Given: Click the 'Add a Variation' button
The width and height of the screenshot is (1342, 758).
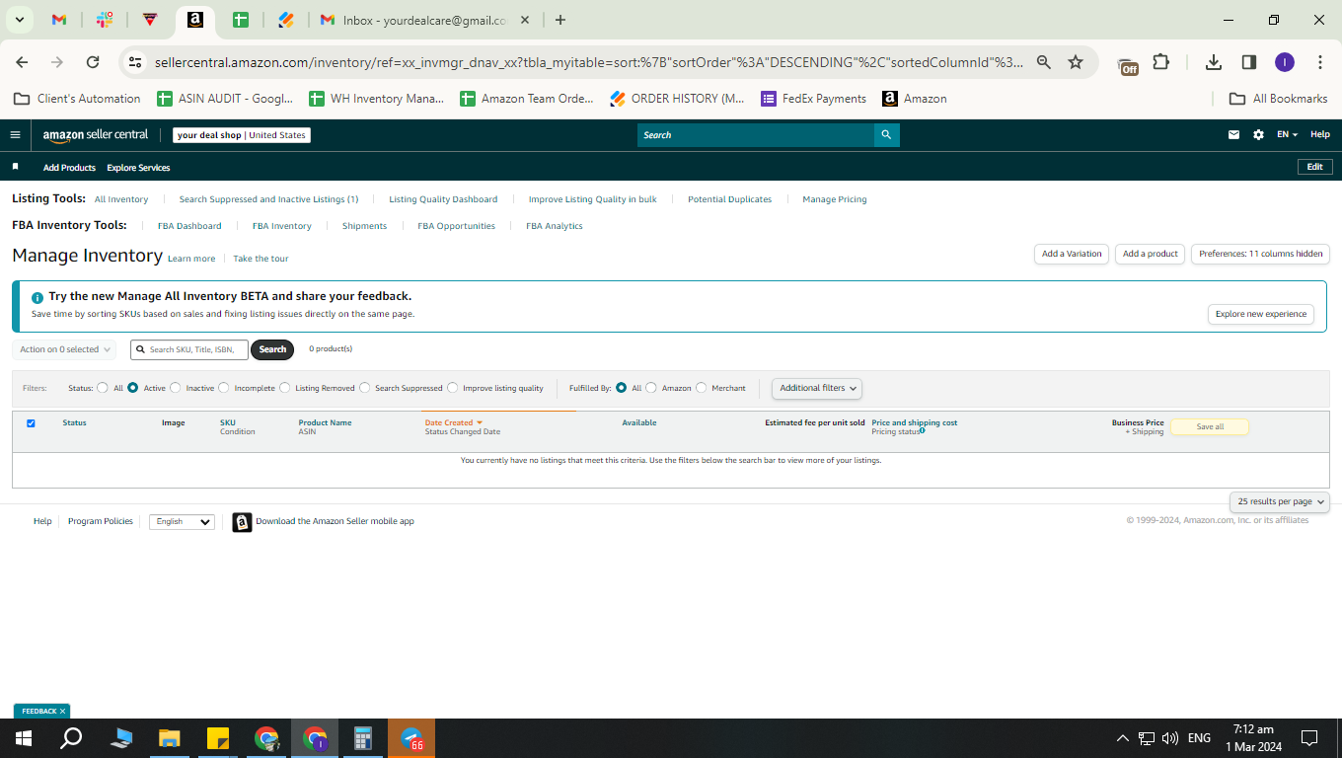Looking at the screenshot, I should point(1072,254).
